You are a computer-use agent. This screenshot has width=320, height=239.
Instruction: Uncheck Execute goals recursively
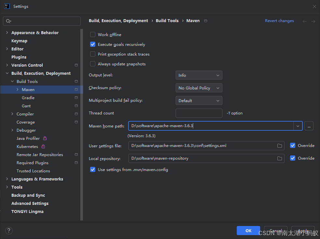(x=93, y=44)
